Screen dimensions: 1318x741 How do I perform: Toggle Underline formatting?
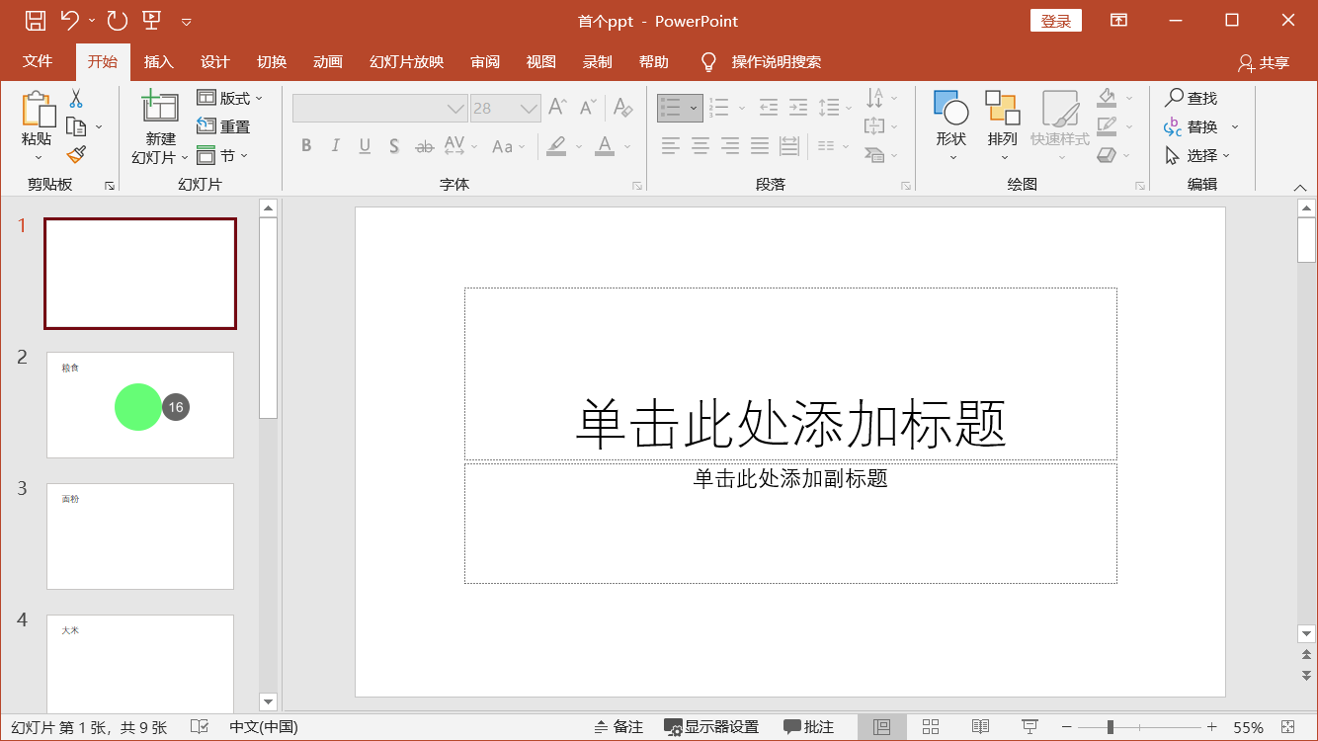[365, 146]
